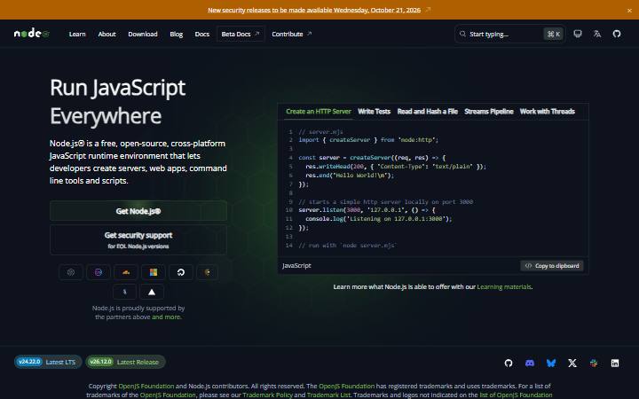Open the Slack icon in the footer

[594, 363]
